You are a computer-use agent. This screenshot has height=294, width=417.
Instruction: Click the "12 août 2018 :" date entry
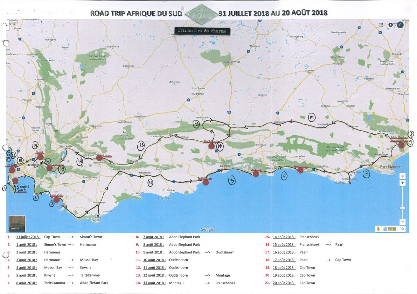pyautogui.click(x=154, y=275)
